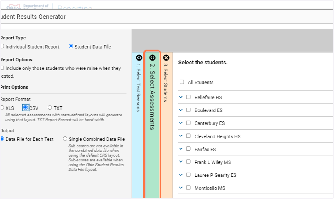334x199 pixels.
Task: Expand the Cleveland Heights HS chevron
Action: coord(181,136)
